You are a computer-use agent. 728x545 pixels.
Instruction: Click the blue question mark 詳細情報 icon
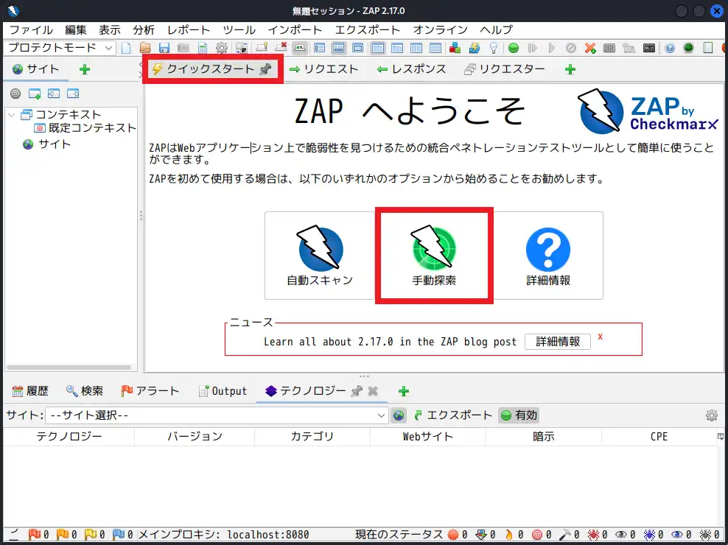(x=547, y=250)
